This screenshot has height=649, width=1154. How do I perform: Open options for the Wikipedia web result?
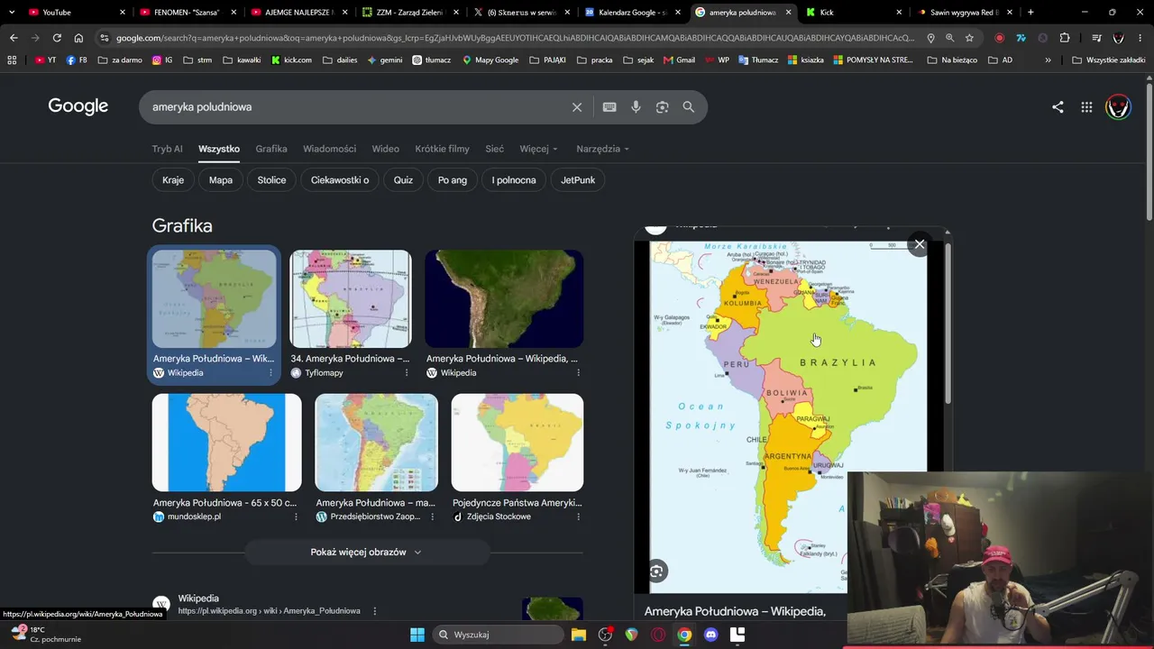pos(375,611)
